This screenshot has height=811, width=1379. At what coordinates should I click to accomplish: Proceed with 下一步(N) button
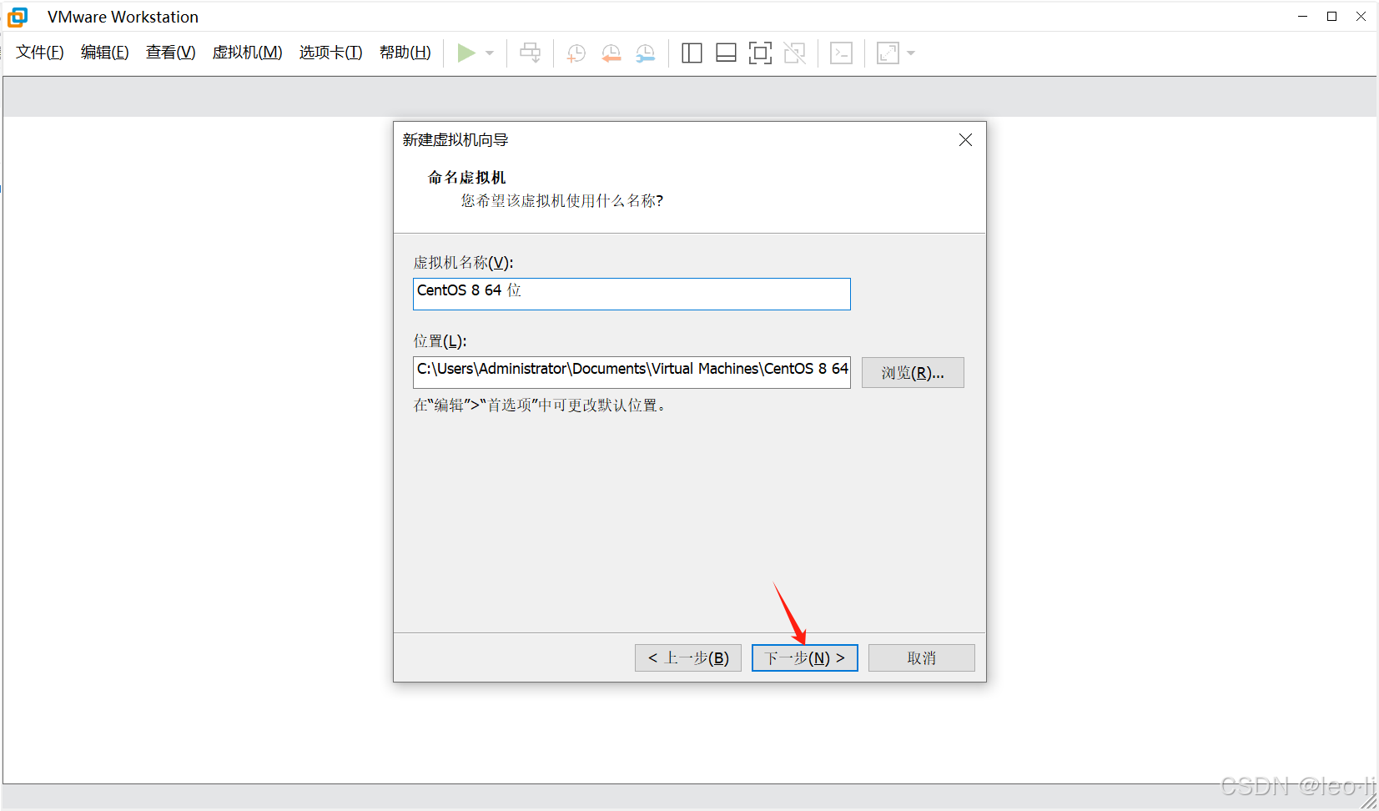(805, 657)
